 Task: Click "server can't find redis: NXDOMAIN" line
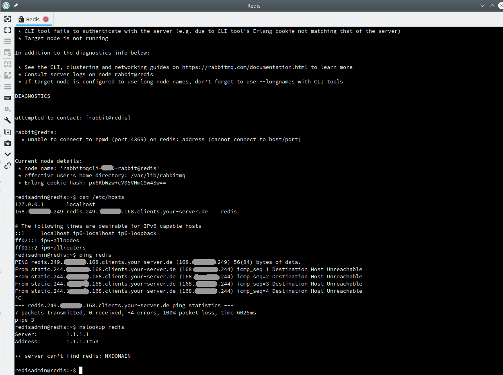pyautogui.click(x=73, y=356)
